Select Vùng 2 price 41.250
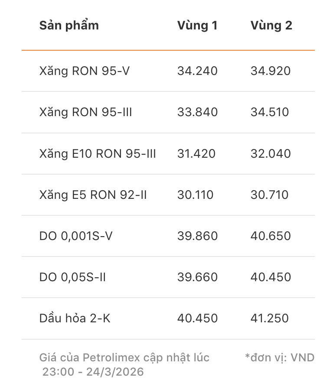The image size is (333, 383). (x=270, y=318)
